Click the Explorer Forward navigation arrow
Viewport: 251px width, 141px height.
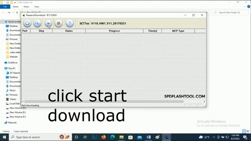tap(9, 13)
